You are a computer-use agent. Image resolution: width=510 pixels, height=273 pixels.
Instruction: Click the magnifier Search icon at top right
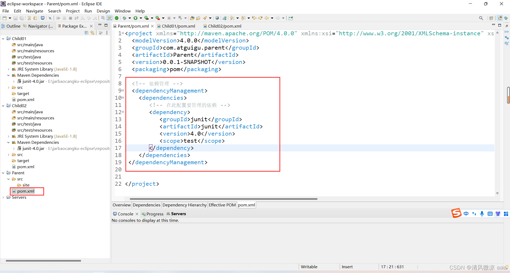point(481,18)
